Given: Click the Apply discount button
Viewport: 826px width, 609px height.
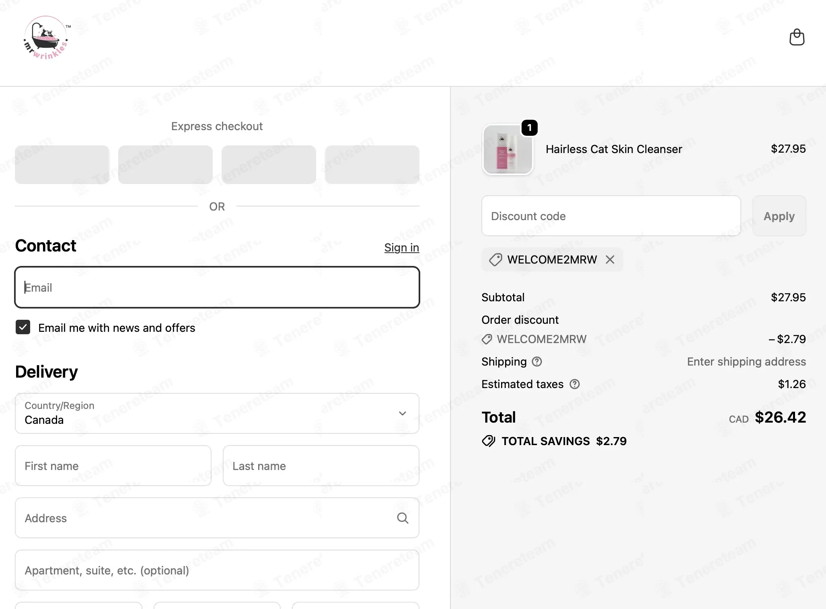Looking at the screenshot, I should [x=779, y=216].
